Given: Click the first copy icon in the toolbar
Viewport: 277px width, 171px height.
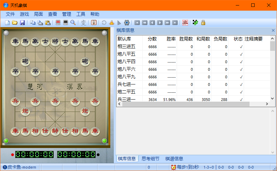Looking at the screenshot, I should (x=33, y=23).
